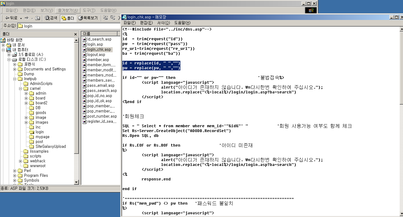
Task: Expand the 내 문서 tree node
Action: pos(3,45)
